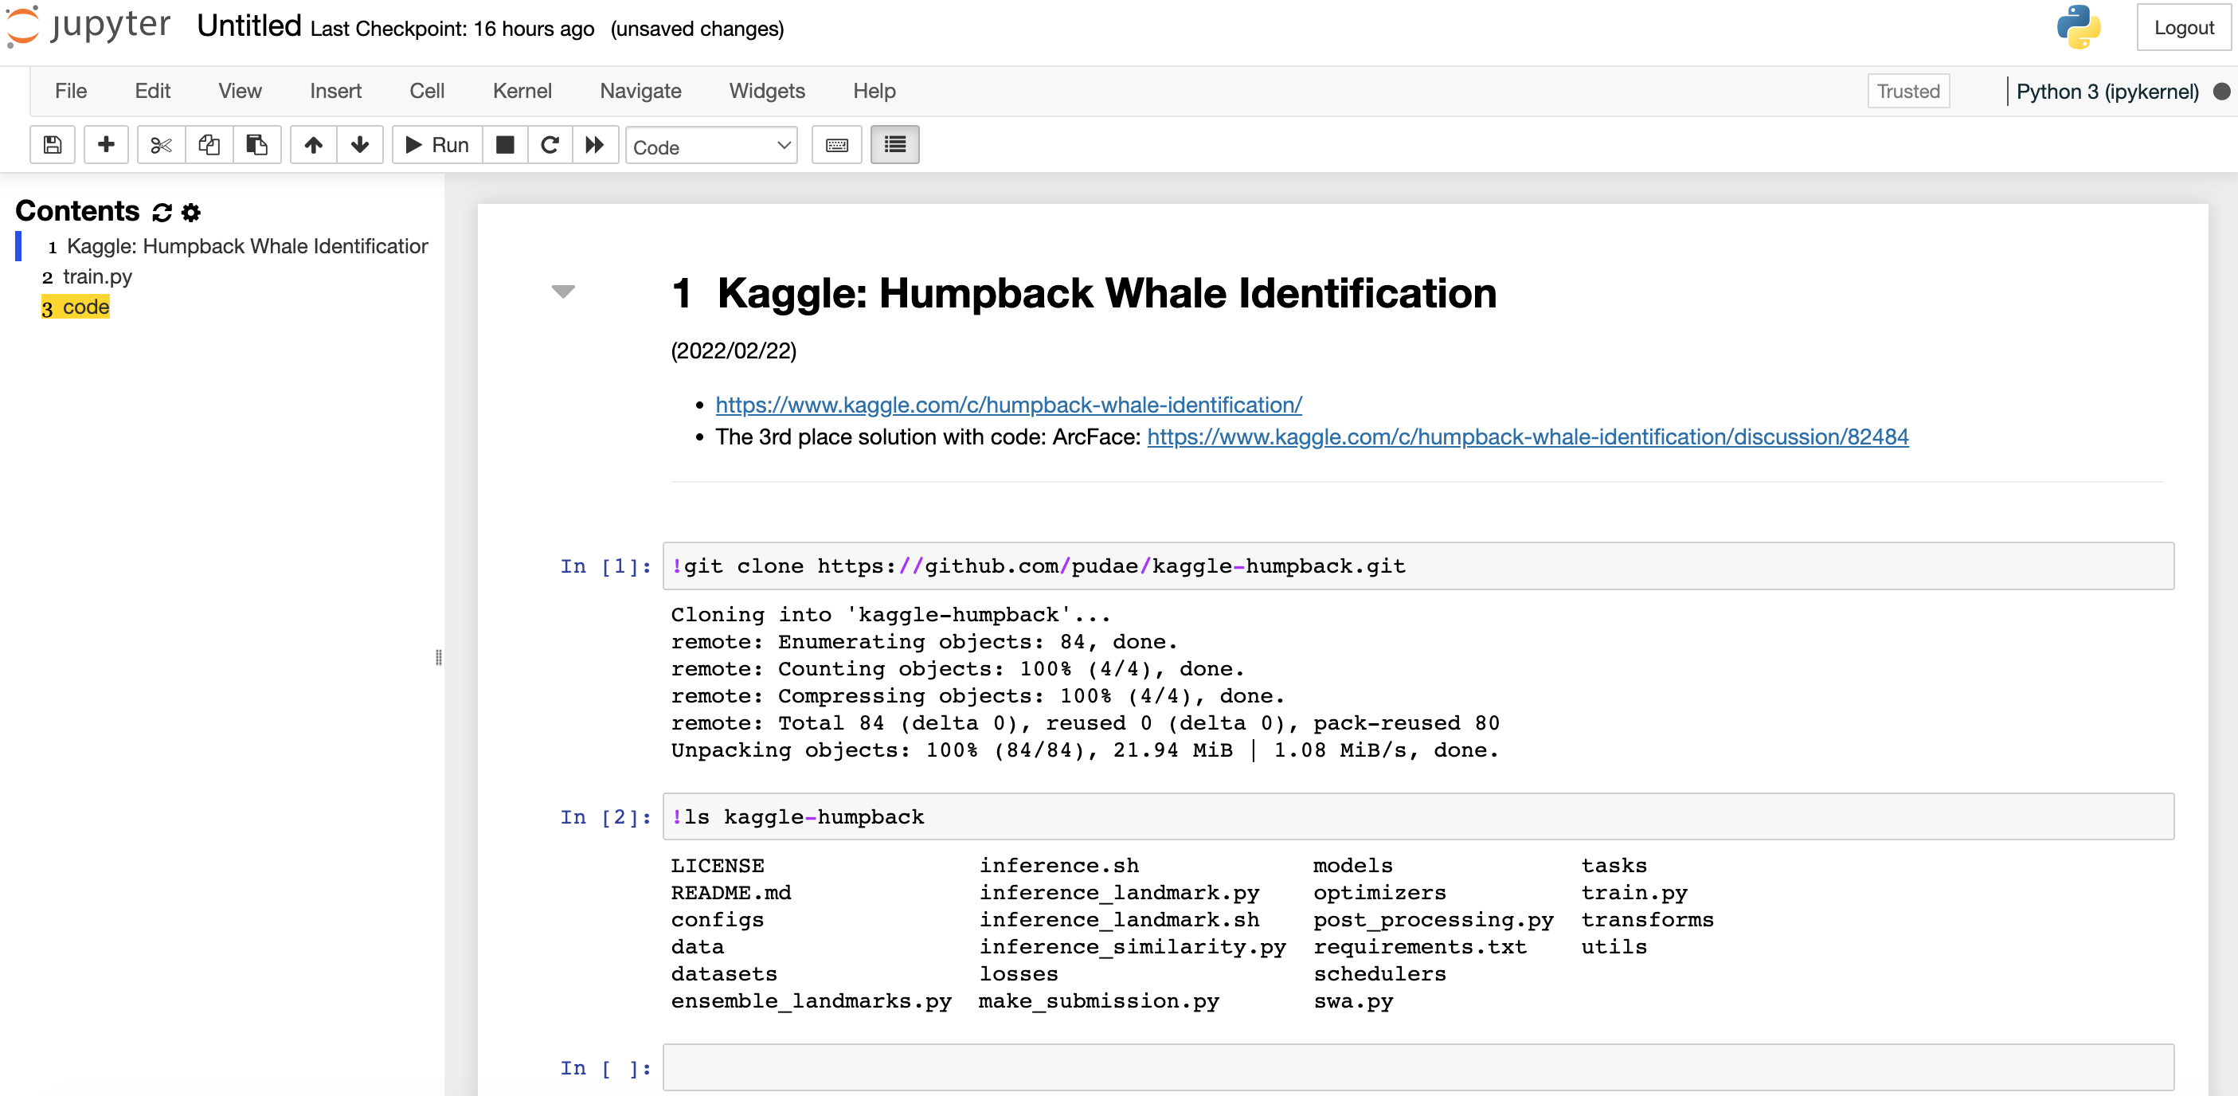Open the File menu
This screenshot has width=2238, height=1096.
click(70, 92)
